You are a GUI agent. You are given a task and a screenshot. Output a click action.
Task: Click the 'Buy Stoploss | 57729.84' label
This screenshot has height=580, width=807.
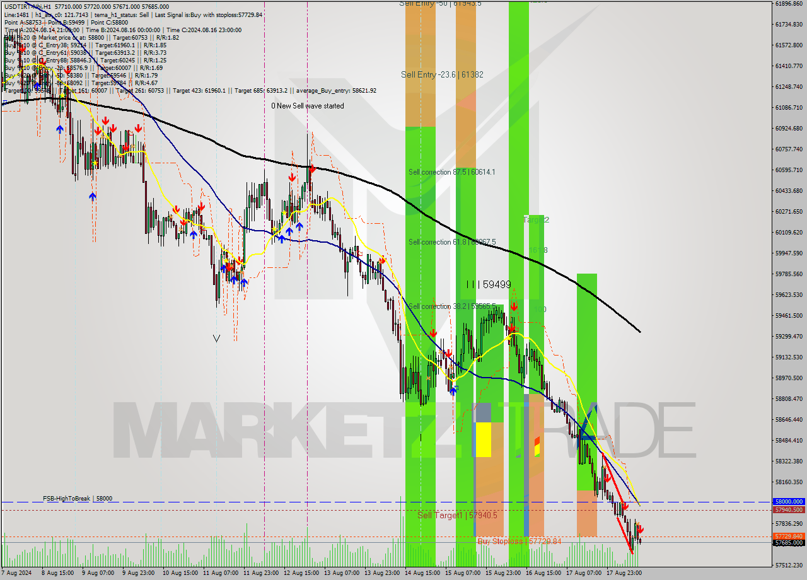click(519, 541)
